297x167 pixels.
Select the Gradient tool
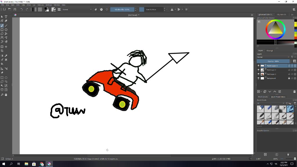[2, 56]
